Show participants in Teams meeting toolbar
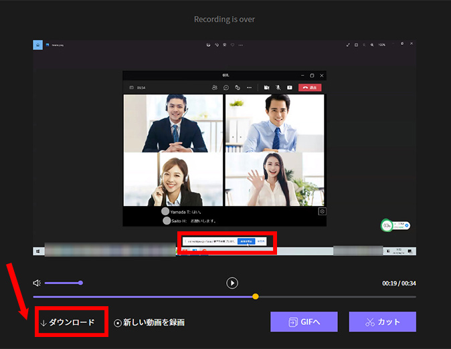The height and width of the screenshot is (349, 451). click(215, 88)
